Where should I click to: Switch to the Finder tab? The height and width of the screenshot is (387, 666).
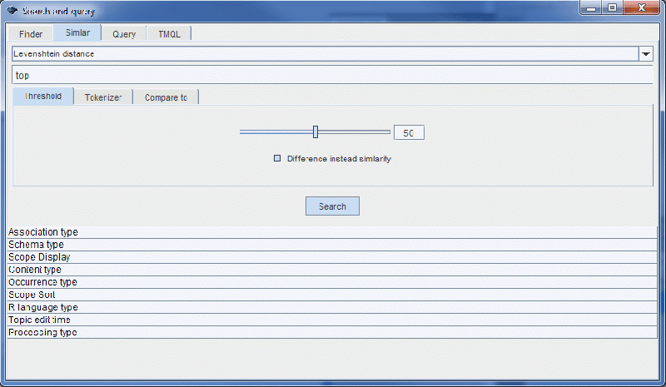[x=31, y=33]
